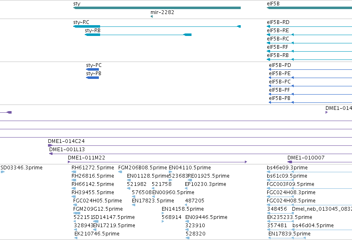Click the SD03346.3prime EST label
Image resolution: width=352 pixels, height=240 pixels.
coord(22,168)
